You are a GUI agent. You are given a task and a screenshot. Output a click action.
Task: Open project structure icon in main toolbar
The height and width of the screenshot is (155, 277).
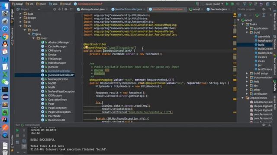point(268,4)
